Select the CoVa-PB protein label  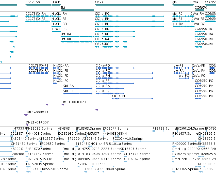tap(198, 66)
